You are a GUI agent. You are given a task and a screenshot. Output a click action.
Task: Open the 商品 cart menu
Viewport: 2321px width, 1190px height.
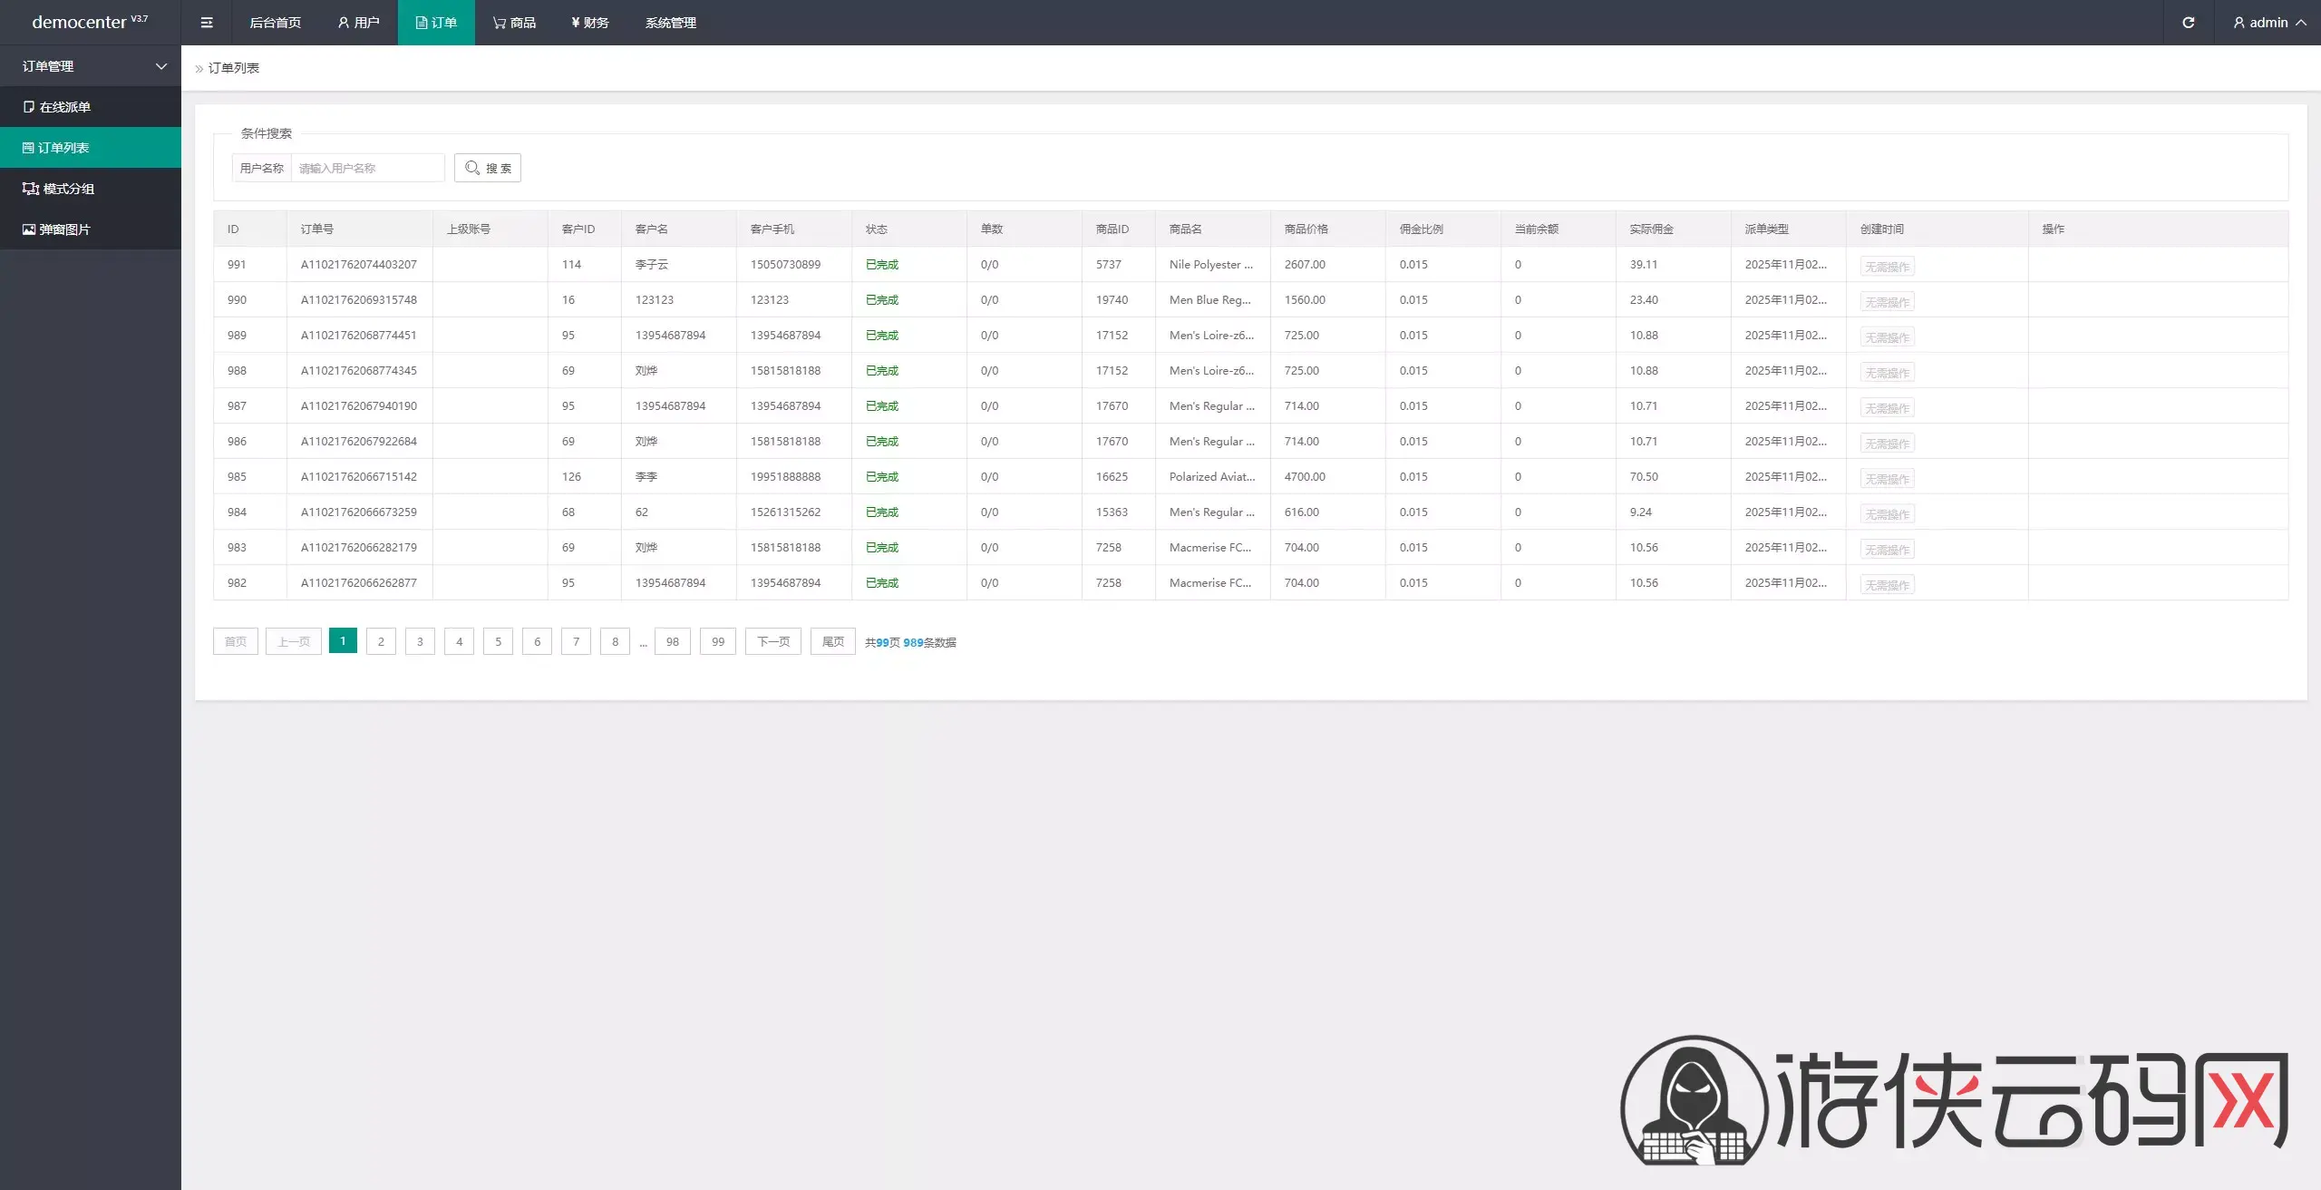point(514,23)
